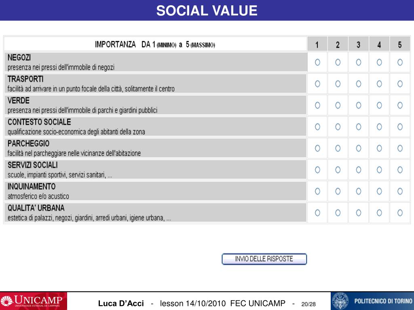Image resolution: width=414 pixels, height=310 pixels.
Task: Click the INVIO DELLE RISPOSTE button
Action: [264, 259]
